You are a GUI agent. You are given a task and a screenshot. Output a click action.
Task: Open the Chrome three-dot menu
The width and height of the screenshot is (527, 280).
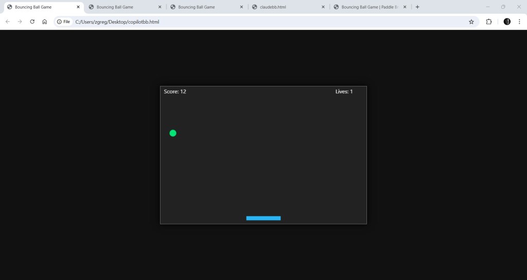pos(520,22)
